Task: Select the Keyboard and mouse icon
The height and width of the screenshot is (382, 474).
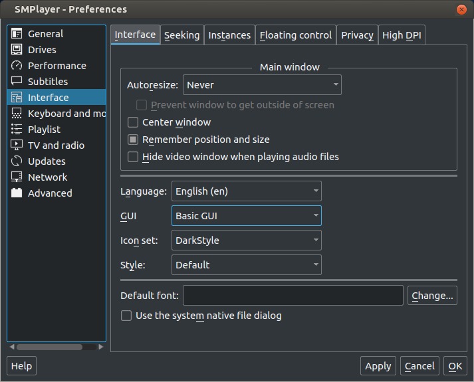Action: (17, 114)
